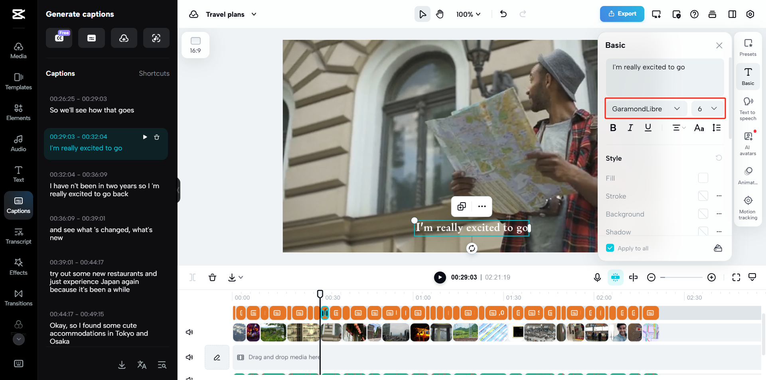Image resolution: width=766 pixels, height=380 pixels.
Task: Click the translate captions icon
Action: point(142,365)
